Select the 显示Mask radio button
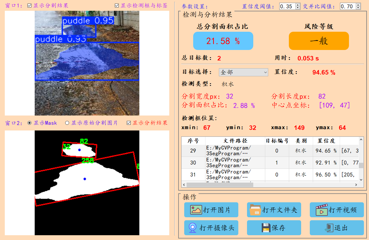 29,123
